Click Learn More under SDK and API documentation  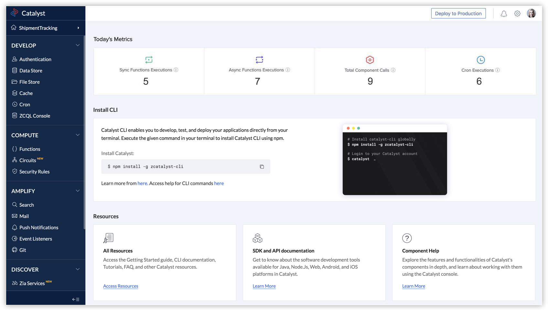[x=264, y=286]
